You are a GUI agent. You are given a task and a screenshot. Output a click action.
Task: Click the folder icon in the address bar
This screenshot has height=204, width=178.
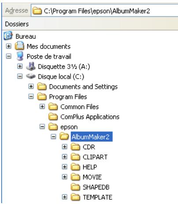click(37, 11)
